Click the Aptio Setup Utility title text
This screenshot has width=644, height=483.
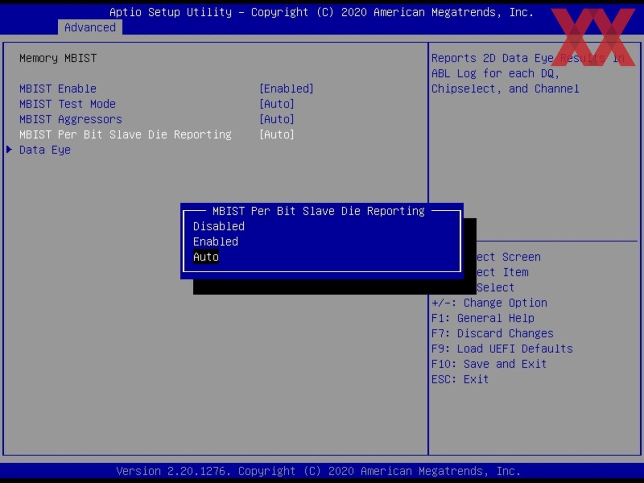click(x=322, y=12)
